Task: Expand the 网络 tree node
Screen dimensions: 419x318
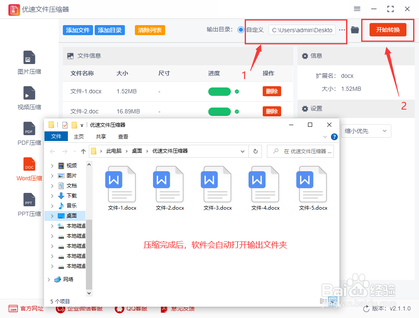Action: pos(49,280)
